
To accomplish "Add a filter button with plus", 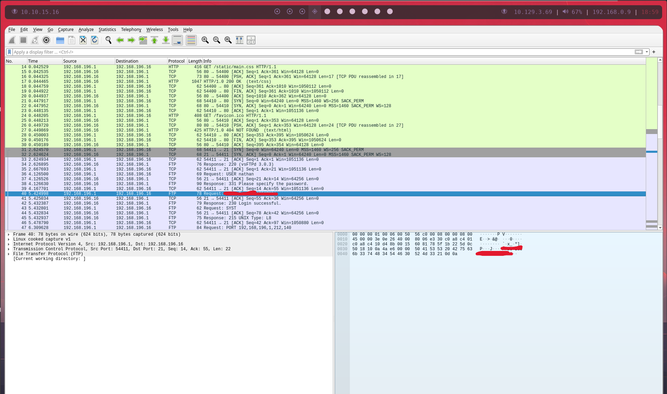I will 654,52.
